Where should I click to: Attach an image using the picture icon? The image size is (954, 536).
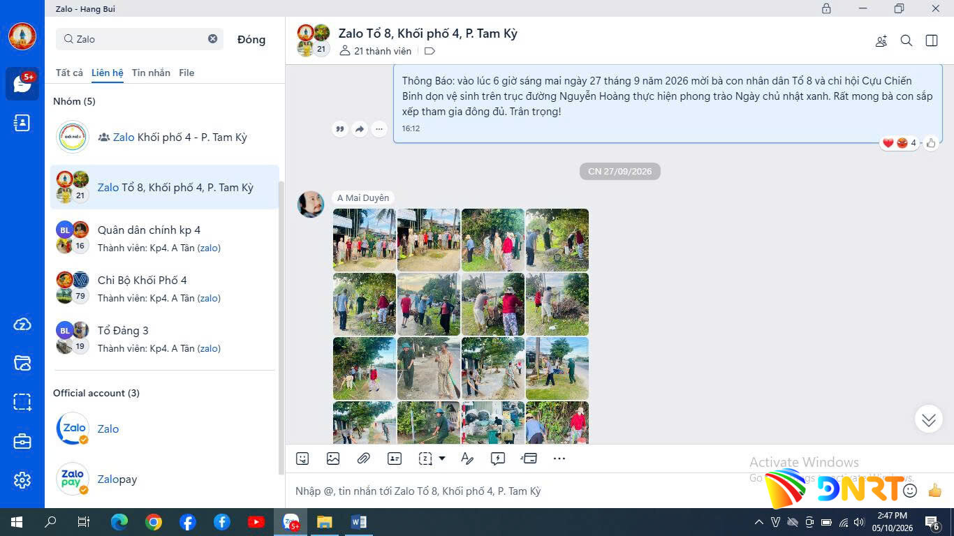tap(333, 459)
